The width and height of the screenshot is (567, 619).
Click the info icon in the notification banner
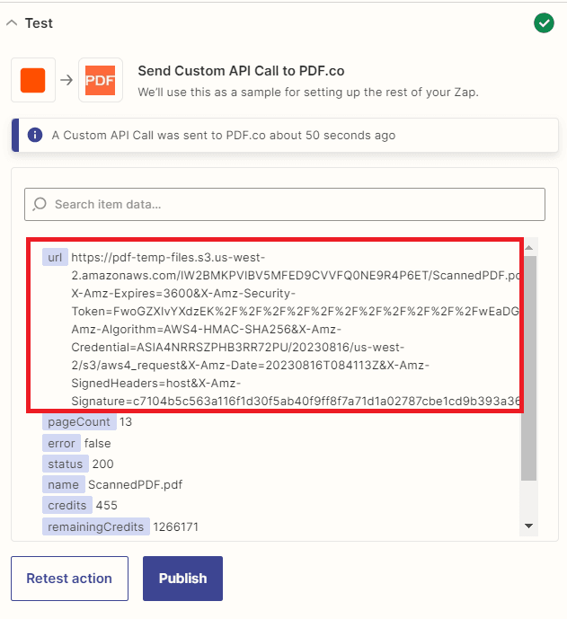pos(35,136)
